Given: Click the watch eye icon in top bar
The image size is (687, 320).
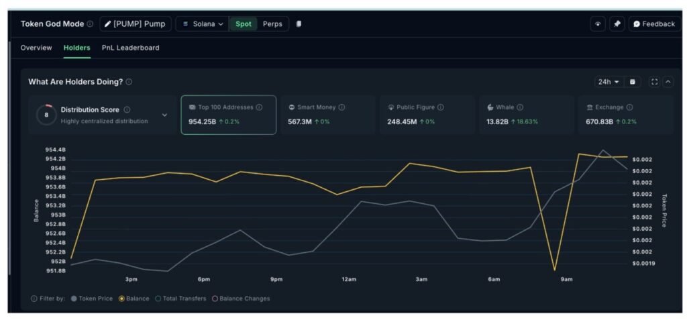Looking at the screenshot, I should click(x=597, y=24).
